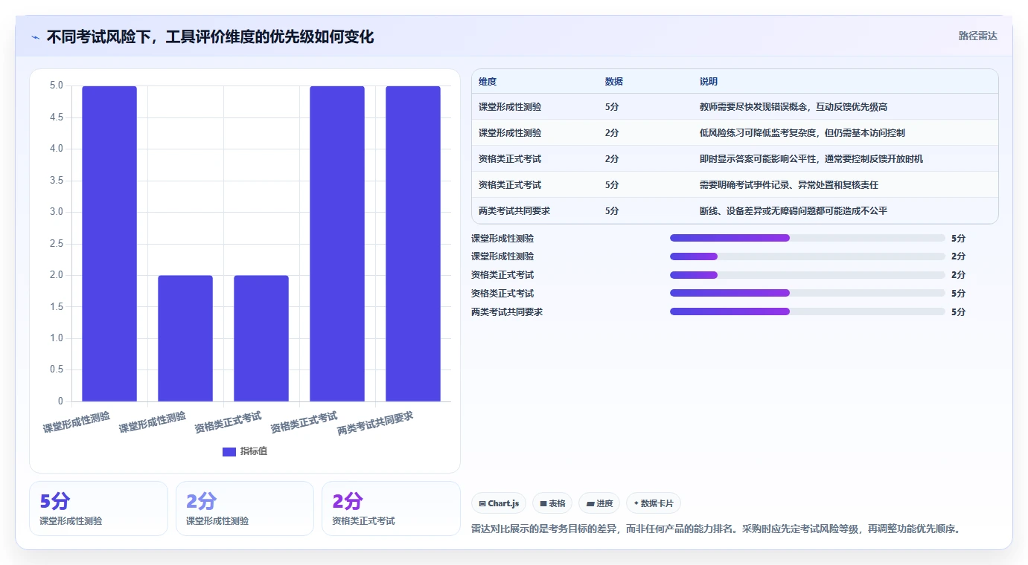Select the 表格 chip
Image resolution: width=1028 pixels, height=565 pixels.
tap(552, 503)
